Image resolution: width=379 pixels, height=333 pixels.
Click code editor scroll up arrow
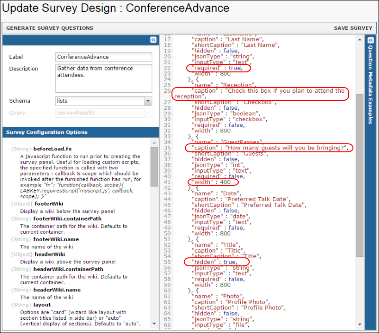point(360,40)
